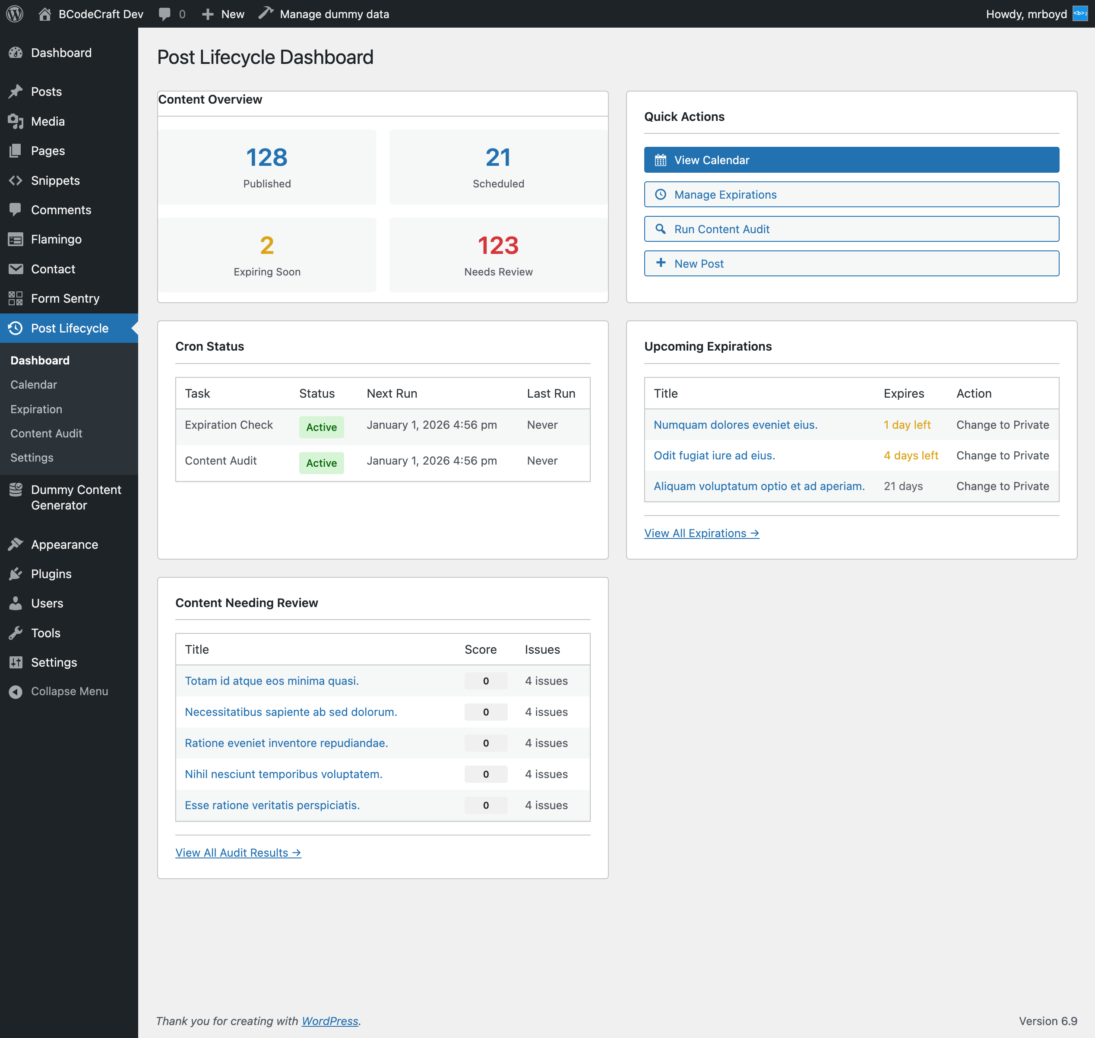The width and height of the screenshot is (1095, 1038).
Task: Open the New content menu in admin bar
Action: point(223,14)
